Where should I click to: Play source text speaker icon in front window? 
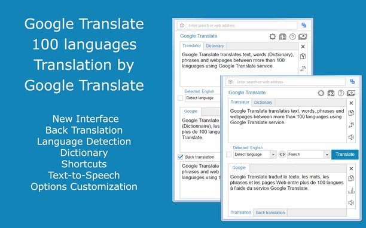pyautogui.click(x=351, y=137)
